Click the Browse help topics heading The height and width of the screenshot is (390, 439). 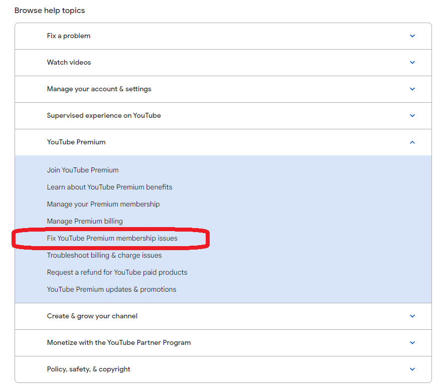[50, 11]
